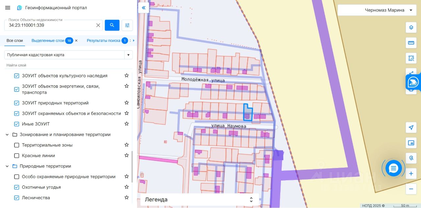421x208 pixels.
Task: Click the НСПД 2025 attribution text
Action: [373, 206]
